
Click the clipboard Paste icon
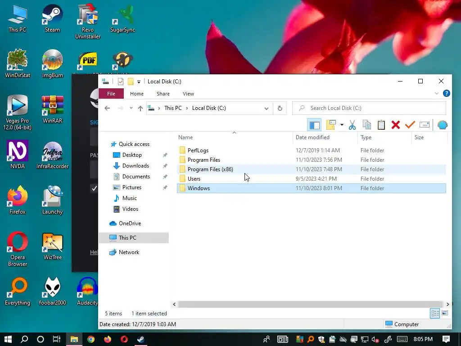[x=381, y=125]
